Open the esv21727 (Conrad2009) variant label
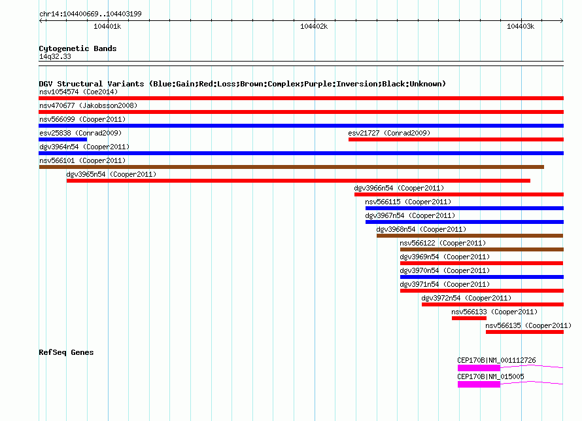582x421 pixels. pyautogui.click(x=389, y=133)
